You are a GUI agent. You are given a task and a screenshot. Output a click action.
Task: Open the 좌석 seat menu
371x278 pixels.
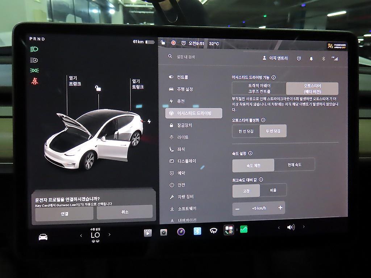pos(177,149)
